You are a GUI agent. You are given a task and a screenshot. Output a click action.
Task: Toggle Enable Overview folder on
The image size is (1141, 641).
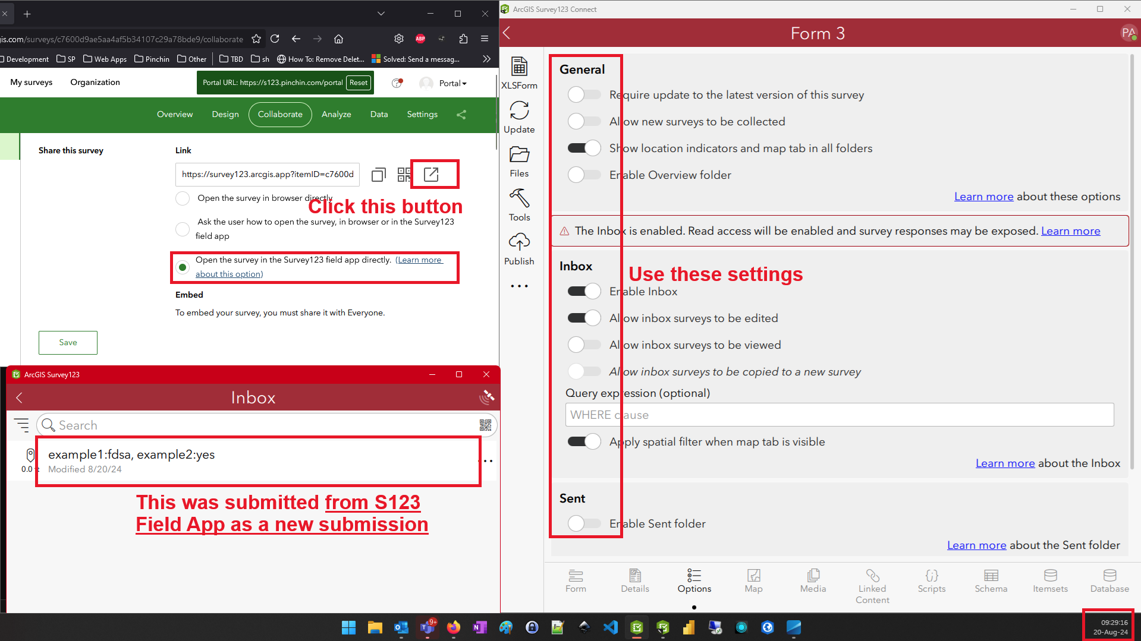click(583, 175)
